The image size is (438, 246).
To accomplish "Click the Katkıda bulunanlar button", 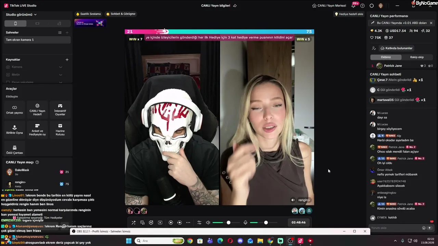I will (396, 48).
